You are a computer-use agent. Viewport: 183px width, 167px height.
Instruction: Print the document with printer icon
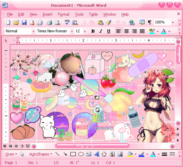(49, 23)
